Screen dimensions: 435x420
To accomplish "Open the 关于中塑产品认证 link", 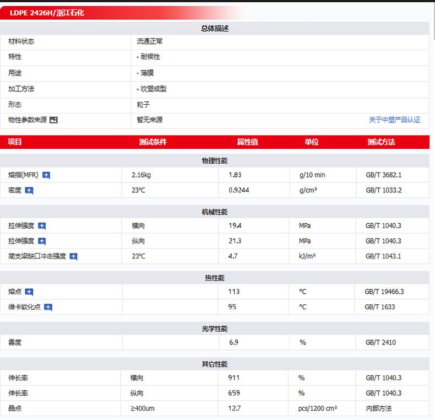I will [x=394, y=120].
